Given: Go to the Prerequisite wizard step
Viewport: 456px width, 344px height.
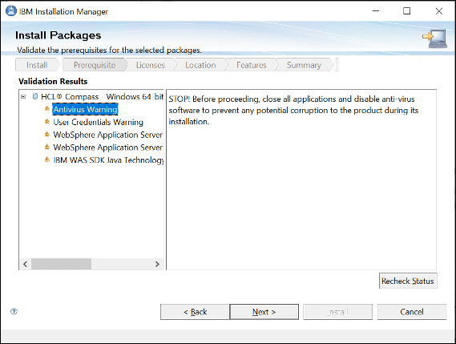Looking at the screenshot, I should 95,65.
